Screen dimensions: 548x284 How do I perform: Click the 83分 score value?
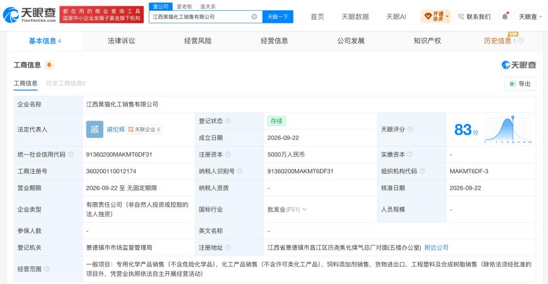[466, 130]
